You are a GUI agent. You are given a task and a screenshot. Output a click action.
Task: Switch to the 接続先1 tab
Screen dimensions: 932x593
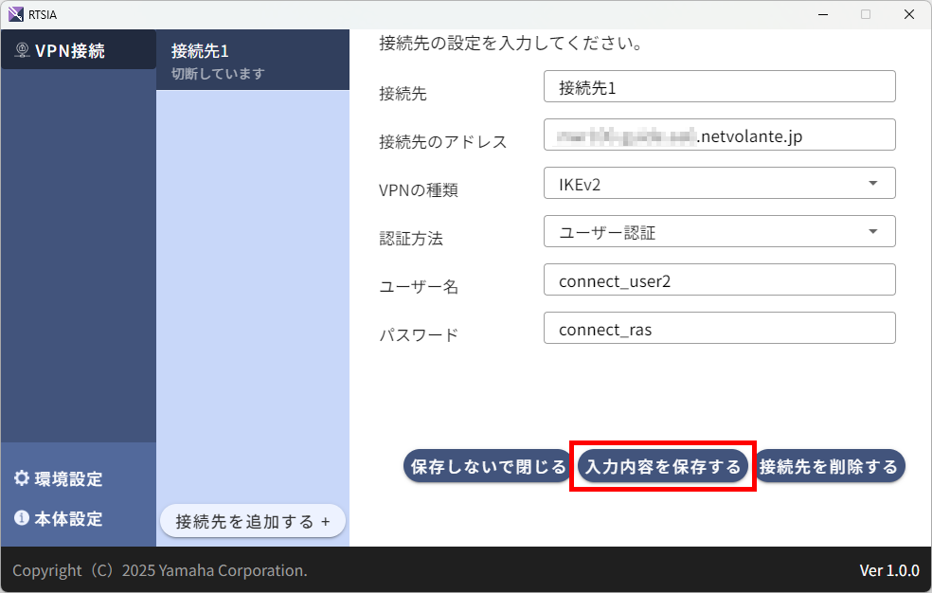tap(253, 60)
